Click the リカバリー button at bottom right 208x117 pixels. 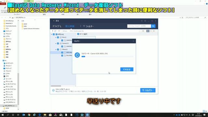point(148,90)
